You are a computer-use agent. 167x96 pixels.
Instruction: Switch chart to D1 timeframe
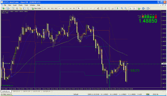tap(67, 8)
